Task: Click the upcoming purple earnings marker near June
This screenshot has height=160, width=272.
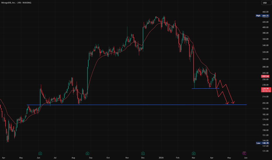Action: pyautogui.click(x=244, y=153)
